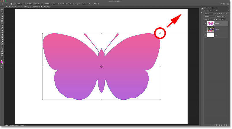Click the X position input field
Image resolution: width=232 pixels, height=129 pixels.
click(x=19, y=4)
